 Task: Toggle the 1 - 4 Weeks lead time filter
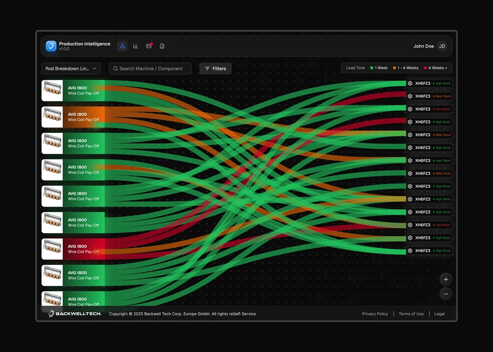pyautogui.click(x=406, y=68)
